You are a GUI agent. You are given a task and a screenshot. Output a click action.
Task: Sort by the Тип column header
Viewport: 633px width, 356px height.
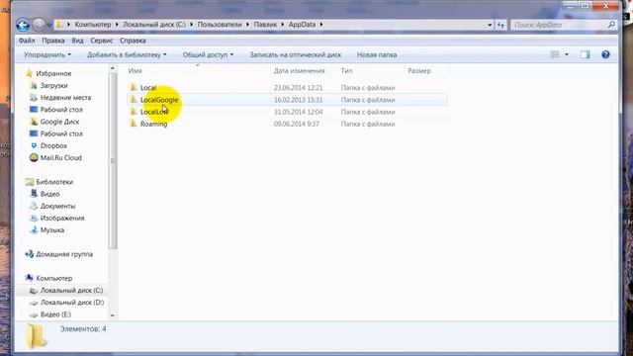[347, 71]
